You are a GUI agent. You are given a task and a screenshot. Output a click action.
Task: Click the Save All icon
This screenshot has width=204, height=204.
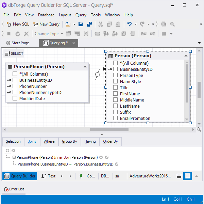pos(89,24)
